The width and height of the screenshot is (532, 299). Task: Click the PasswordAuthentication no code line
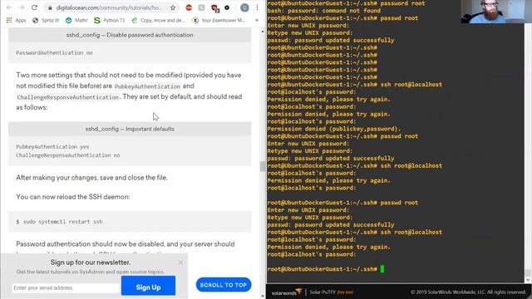pyautogui.click(x=54, y=53)
